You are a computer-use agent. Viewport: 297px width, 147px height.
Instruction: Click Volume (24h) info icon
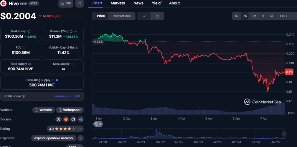(71, 31)
